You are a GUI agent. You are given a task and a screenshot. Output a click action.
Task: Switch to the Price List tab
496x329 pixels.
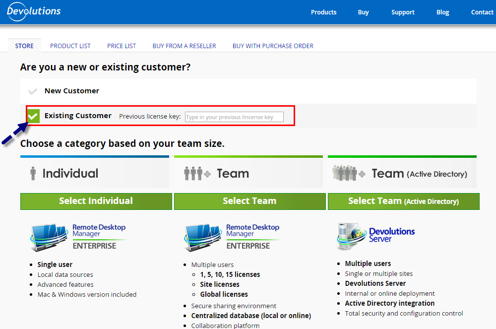(122, 46)
